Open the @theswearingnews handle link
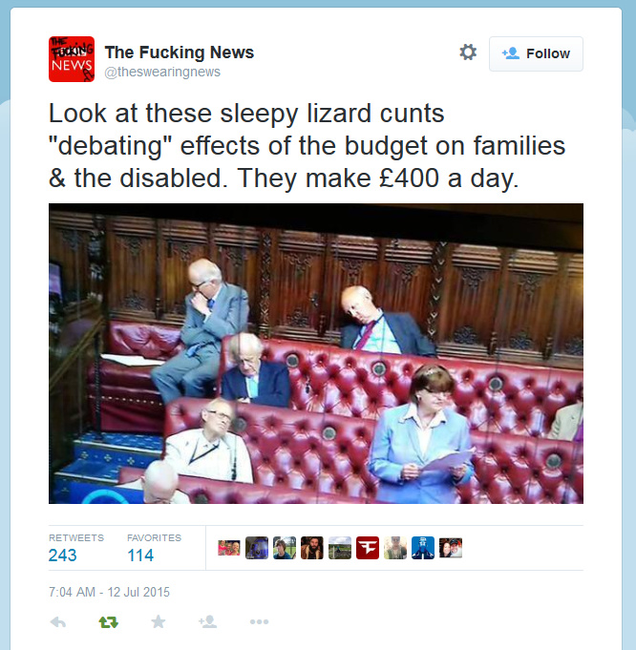Screen dimensions: 636x650 pyautogui.click(x=162, y=72)
